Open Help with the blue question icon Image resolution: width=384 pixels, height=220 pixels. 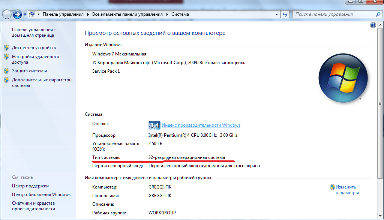click(x=373, y=25)
